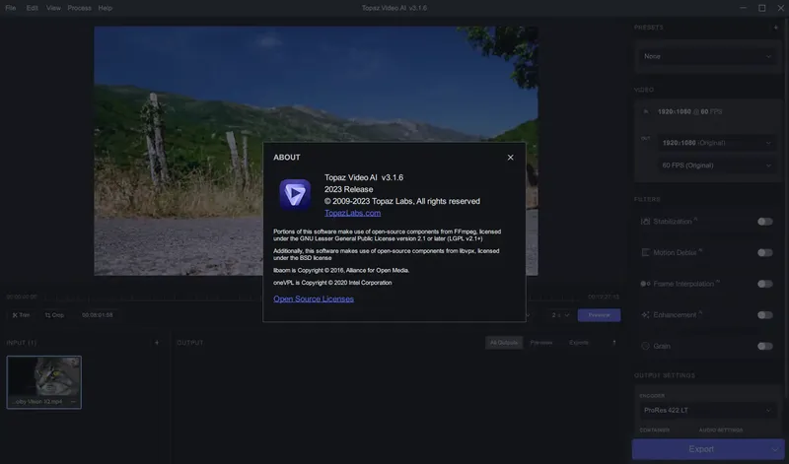Click the Stabilization camera icon
The height and width of the screenshot is (464, 789).
click(645, 222)
